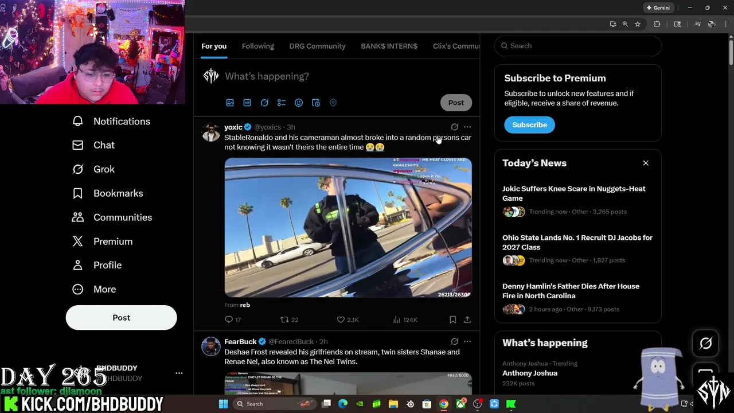
Task: Open Chrome's zoom indicator
Action: click(625, 24)
